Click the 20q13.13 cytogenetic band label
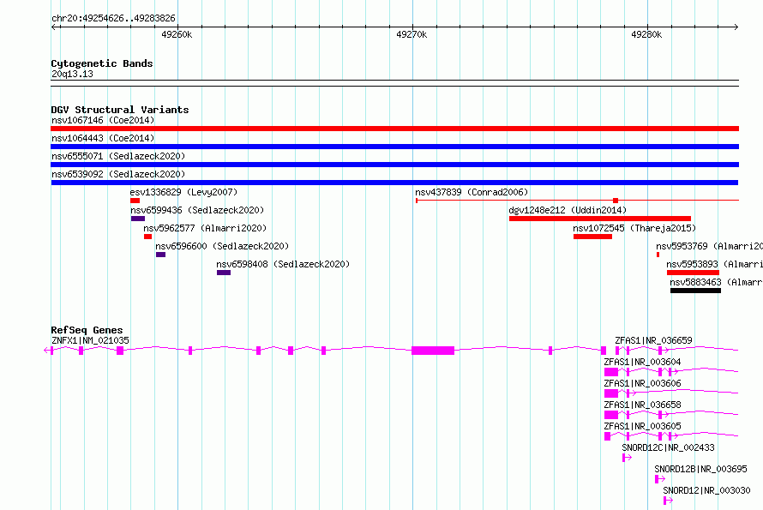The image size is (763, 510). [72, 74]
